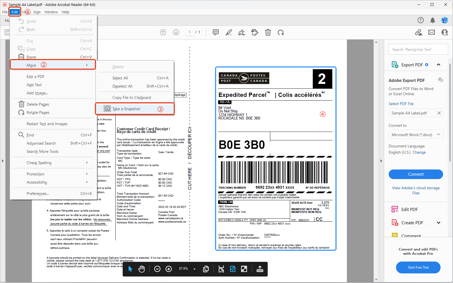
Task: Click the blue Convert button
Action: [416, 174]
